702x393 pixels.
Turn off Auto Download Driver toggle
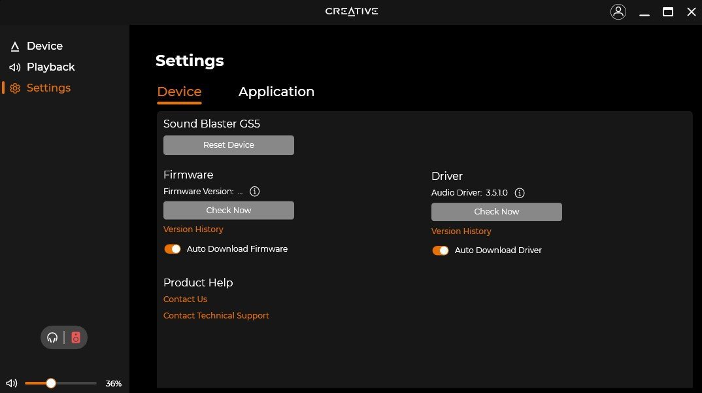coord(441,250)
